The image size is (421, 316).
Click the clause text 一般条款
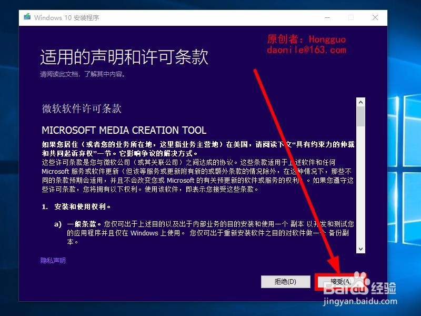click(x=84, y=224)
